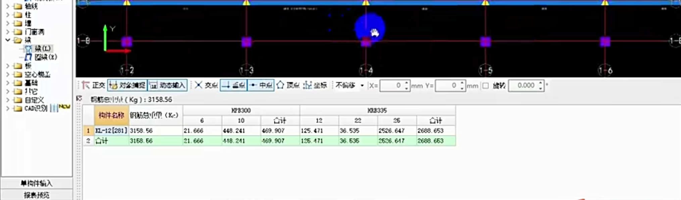This screenshot has height=200, width=681.
Task: Expand the 柱 folder node
Action: (8, 15)
